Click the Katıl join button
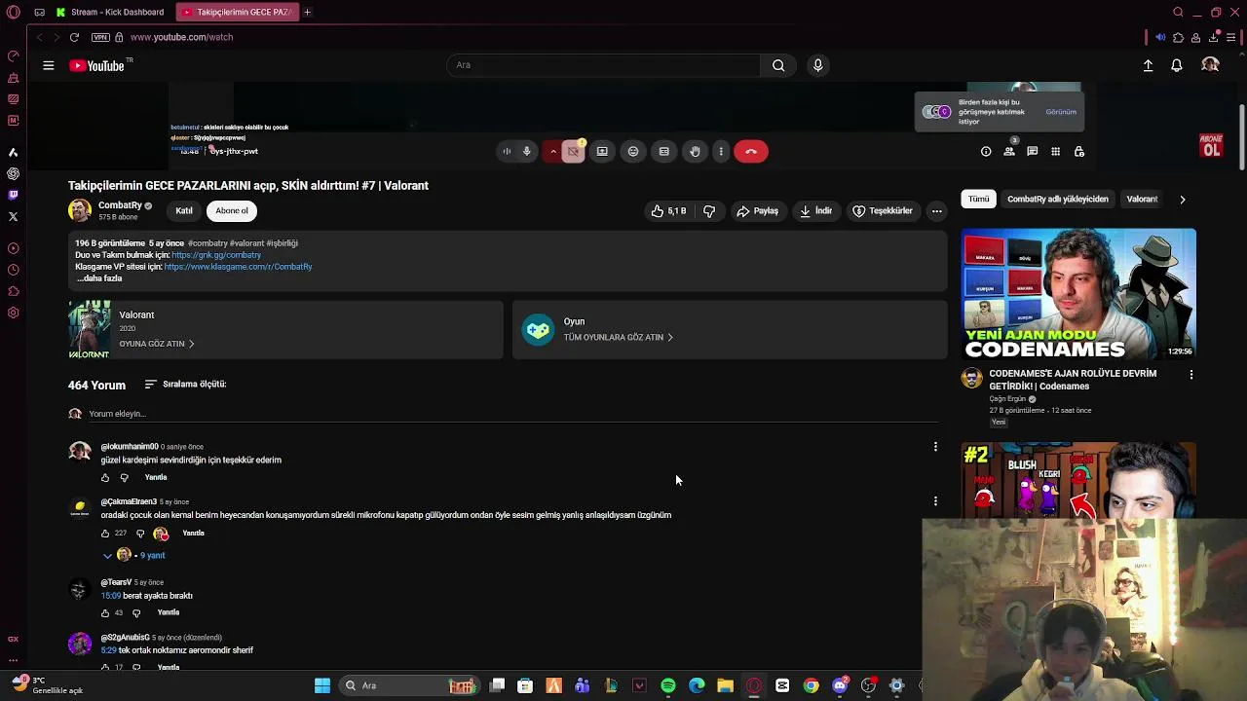 point(184,210)
